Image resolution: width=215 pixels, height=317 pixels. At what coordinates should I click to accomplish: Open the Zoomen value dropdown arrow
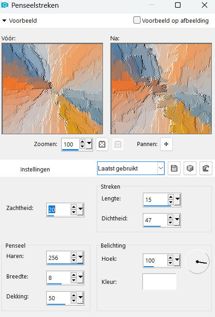89,144
